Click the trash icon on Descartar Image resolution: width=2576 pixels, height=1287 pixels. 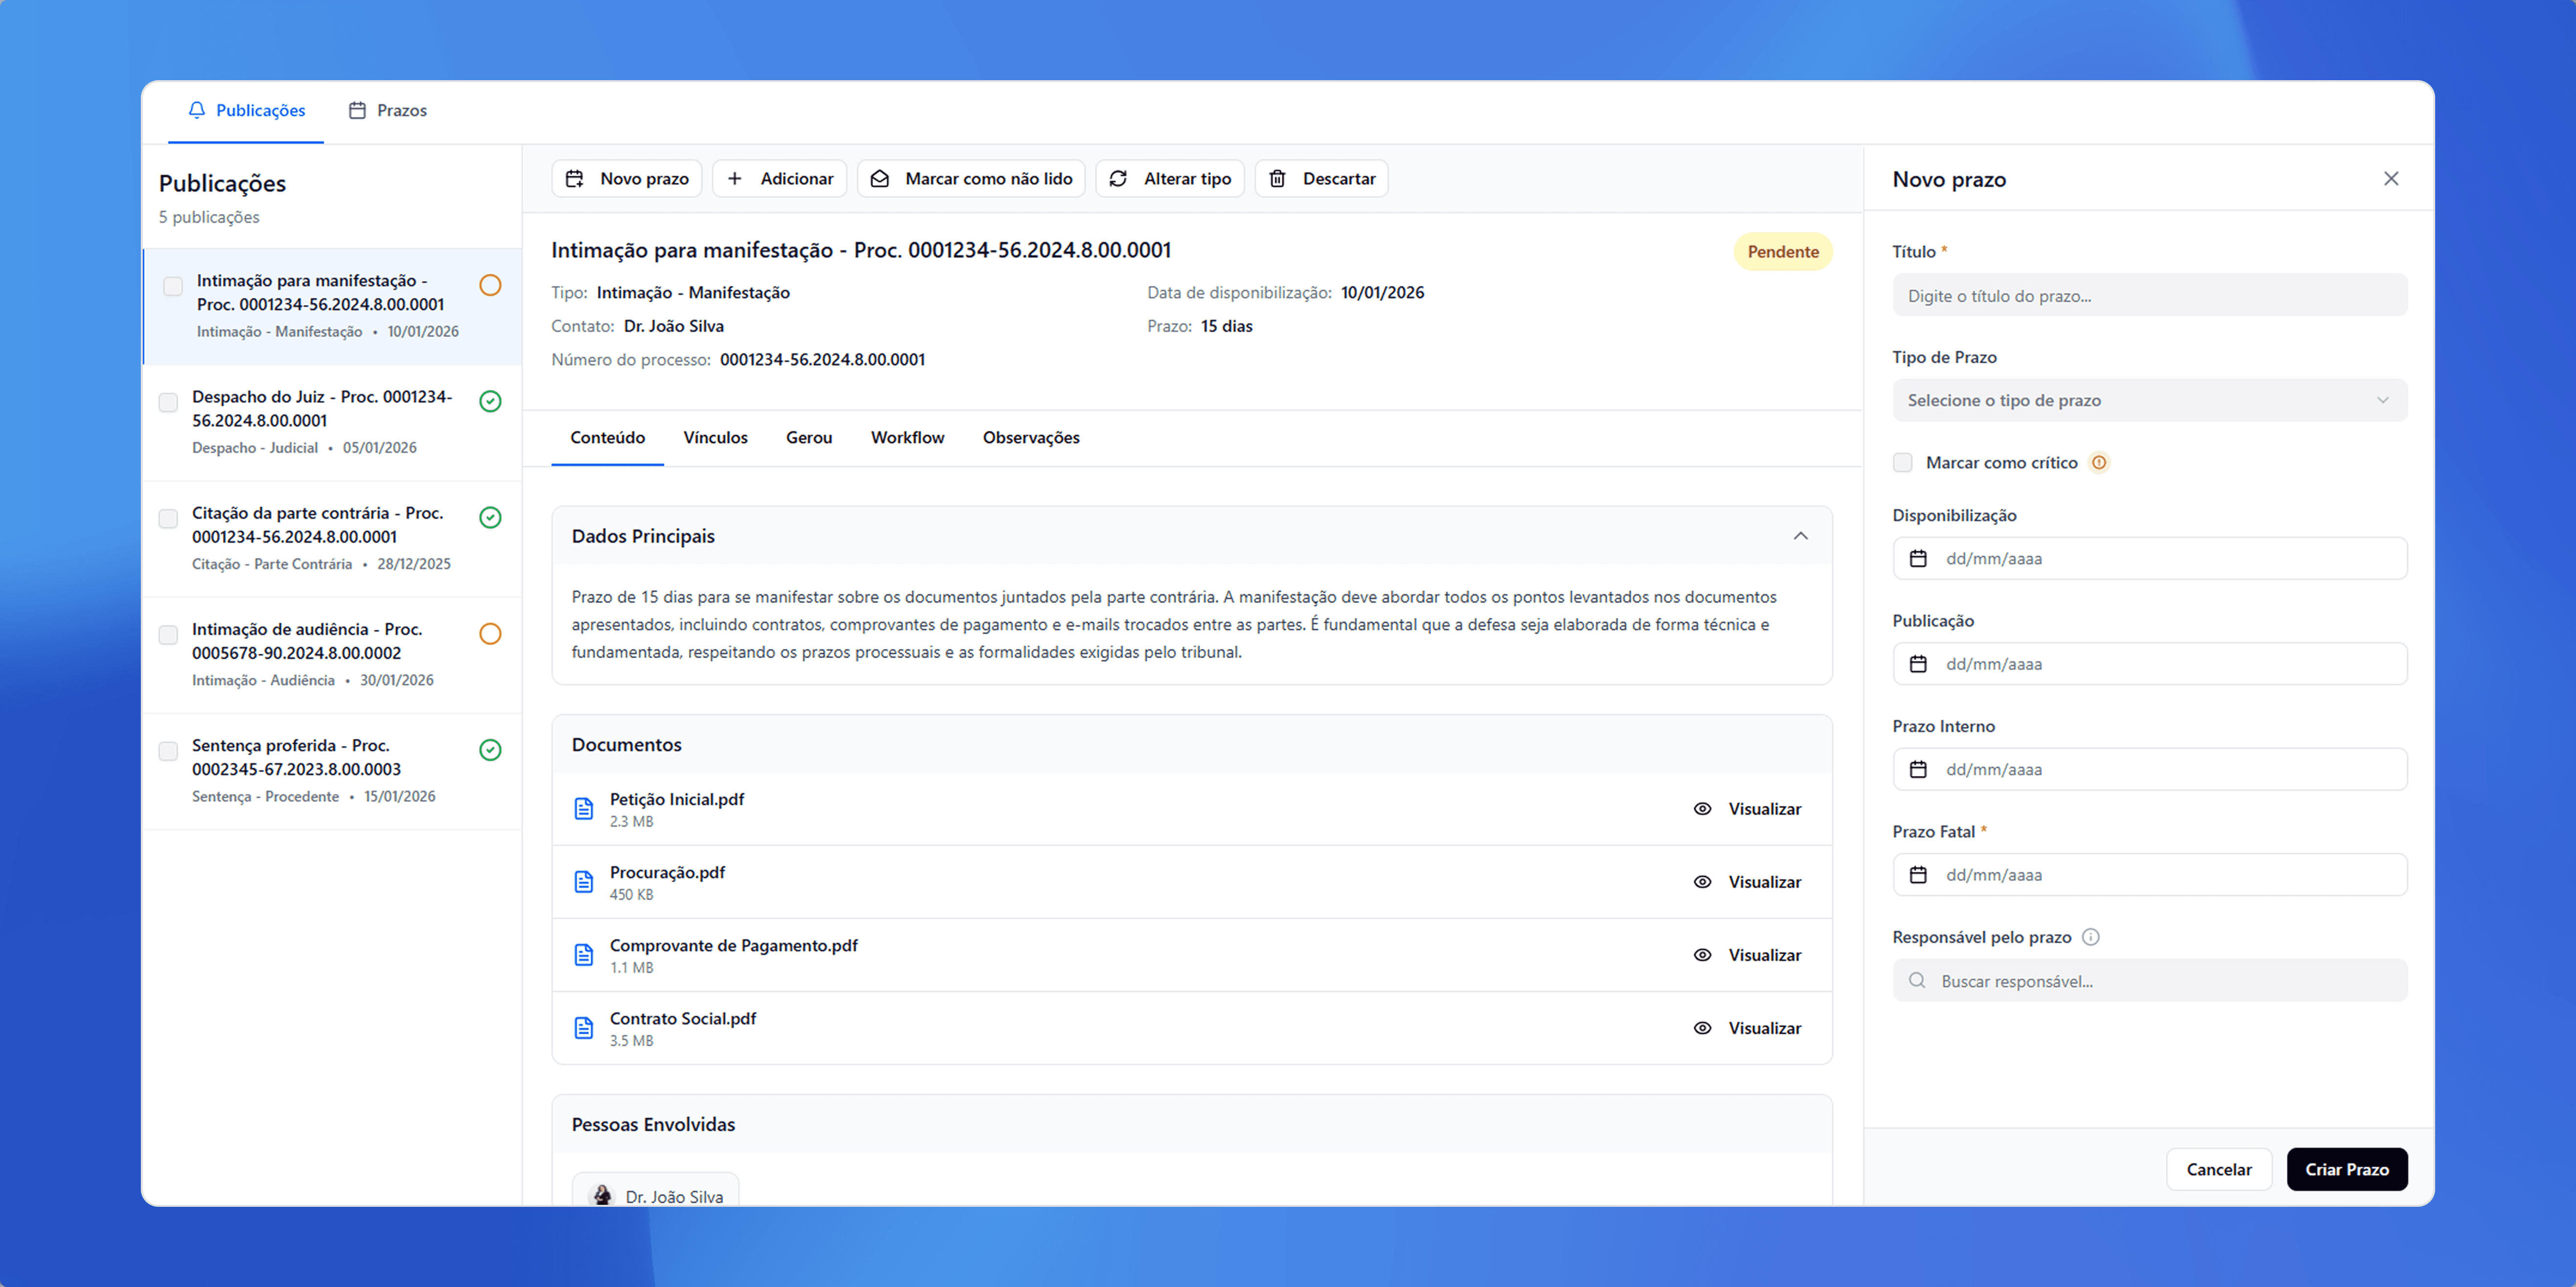coord(1277,179)
